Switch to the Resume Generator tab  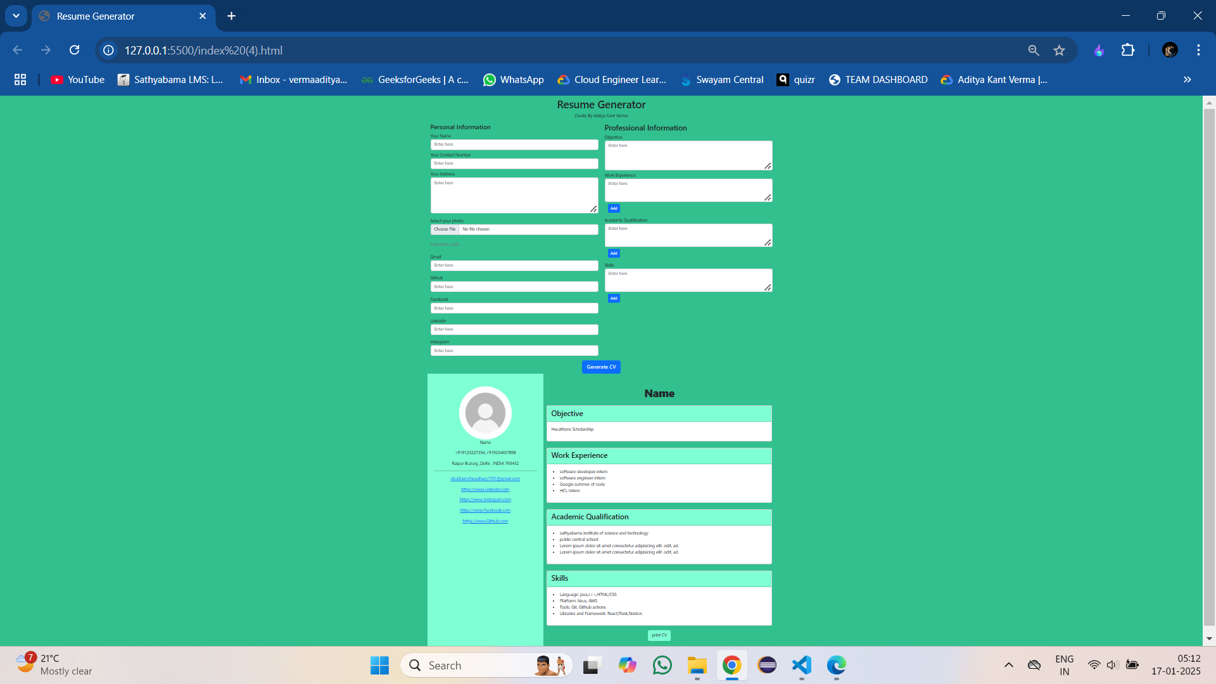(120, 16)
